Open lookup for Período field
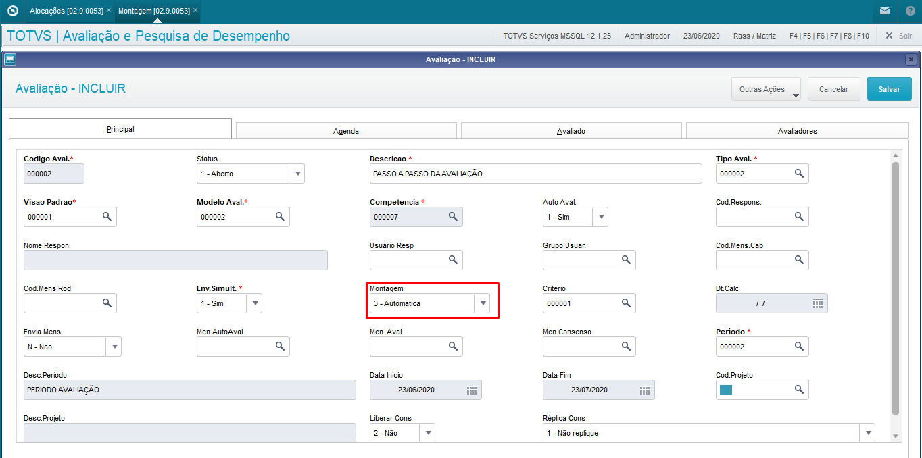The height and width of the screenshot is (458, 922). click(x=798, y=347)
